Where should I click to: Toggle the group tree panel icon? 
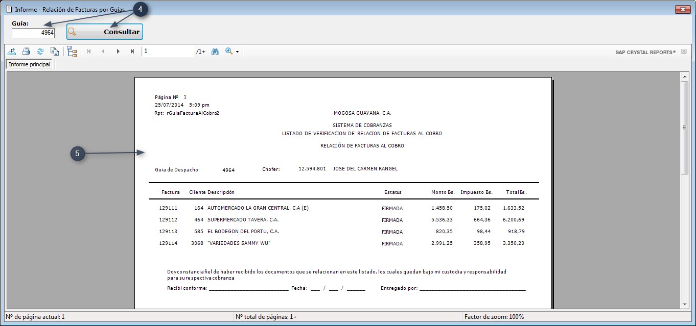(72, 52)
